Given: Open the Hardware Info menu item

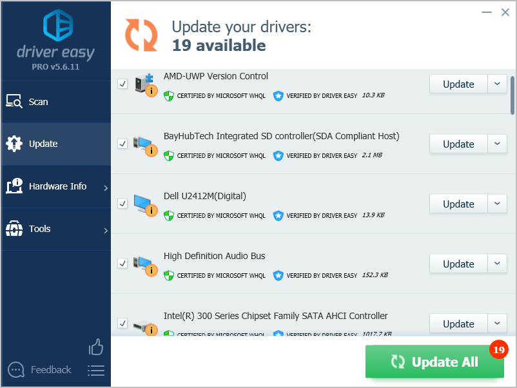Looking at the screenshot, I should (x=56, y=186).
